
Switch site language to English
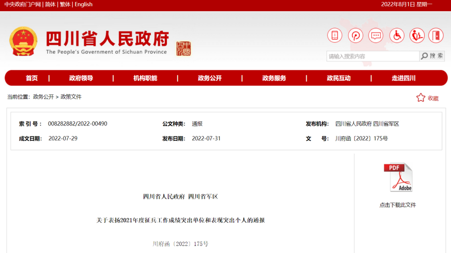[x=83, y=5]
